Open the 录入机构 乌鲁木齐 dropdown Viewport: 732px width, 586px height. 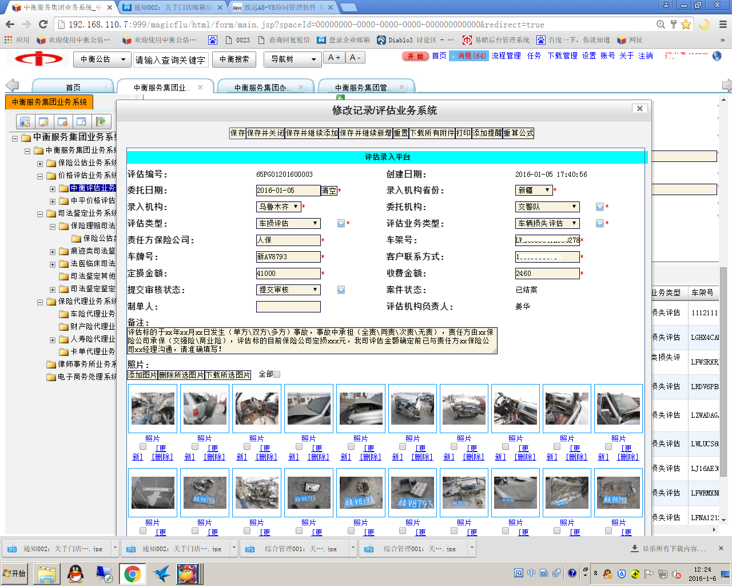[x=279, y=207]
